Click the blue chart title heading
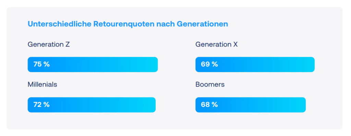This screenshot has height=136, width=351. [128, 24]
